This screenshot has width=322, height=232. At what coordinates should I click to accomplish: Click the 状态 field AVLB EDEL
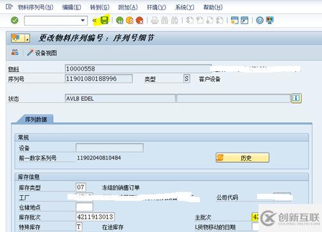pyautogui.click(x=120, y=99)
